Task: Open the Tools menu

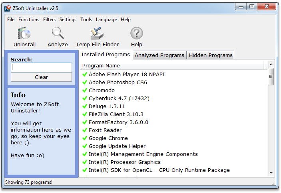Action: pyautogui.click(x=86, y=20)
